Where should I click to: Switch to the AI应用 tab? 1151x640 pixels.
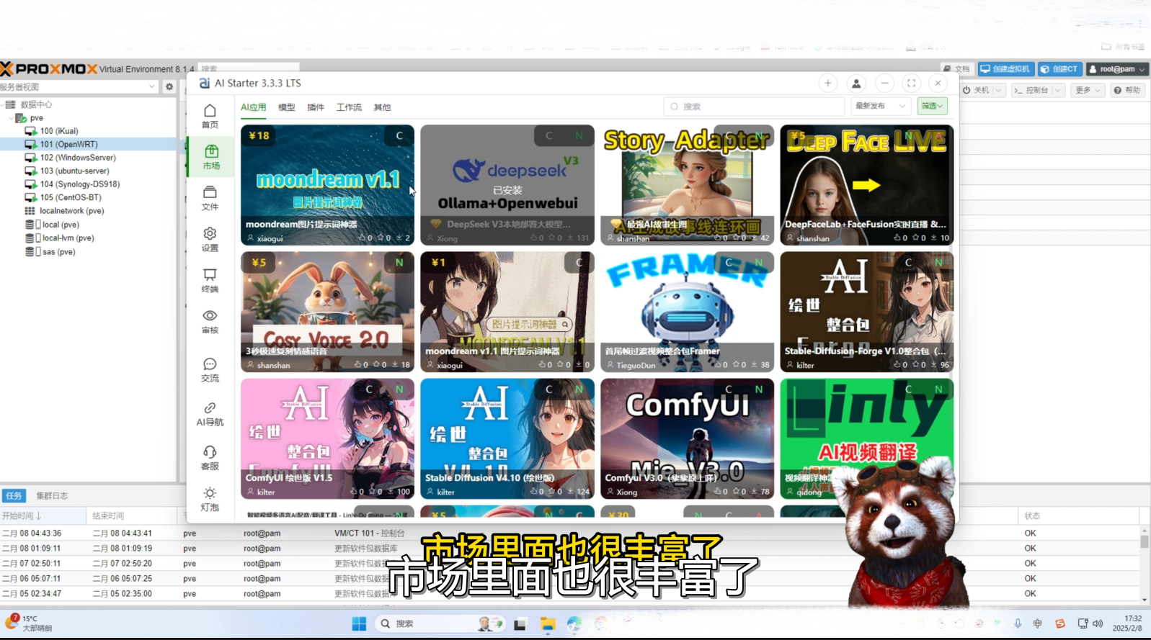point(254,107)
